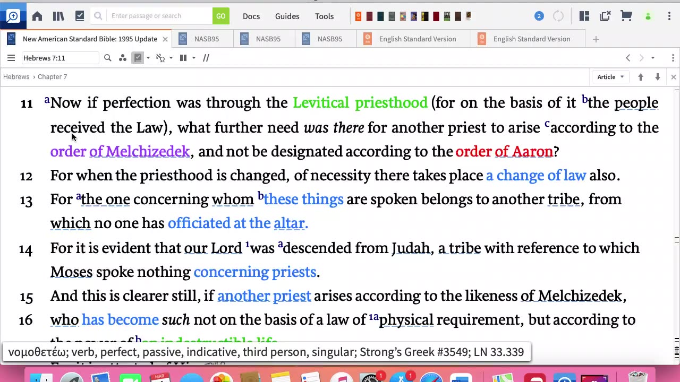Open the green-bottomed book shortcut
The image size is (680, 382).
[447, 16]
